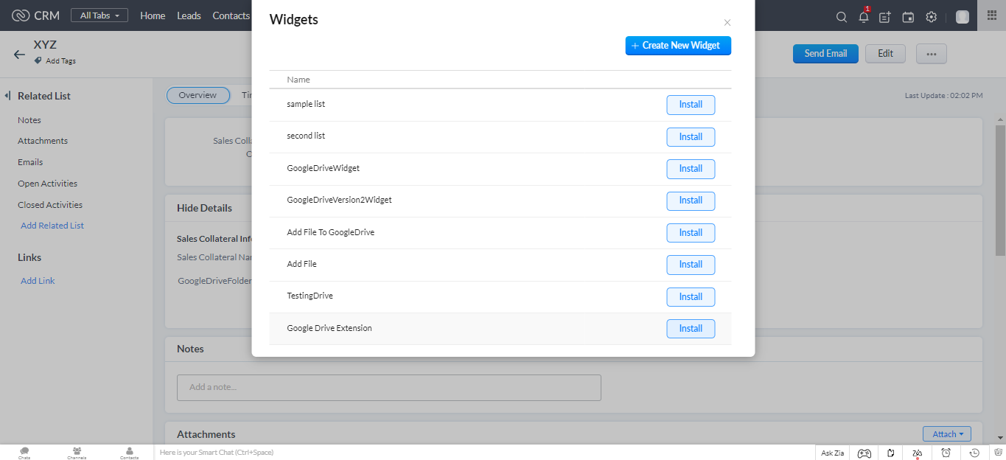Open the reminders alarm clock icon
The height and width of the screenshot is (460, 1006).
tap(946, 453)
